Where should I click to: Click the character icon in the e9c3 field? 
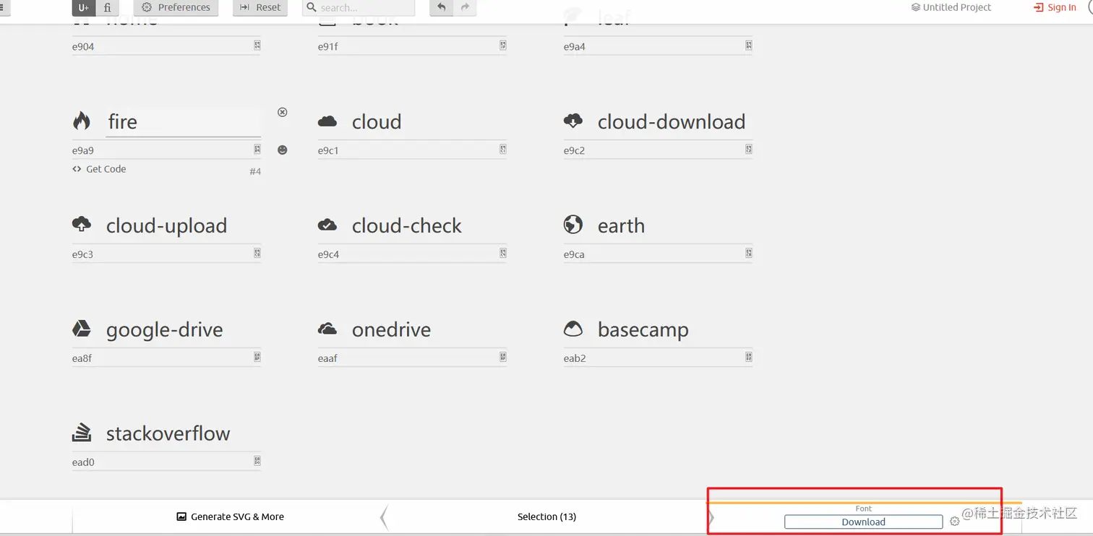pos(257,254)
